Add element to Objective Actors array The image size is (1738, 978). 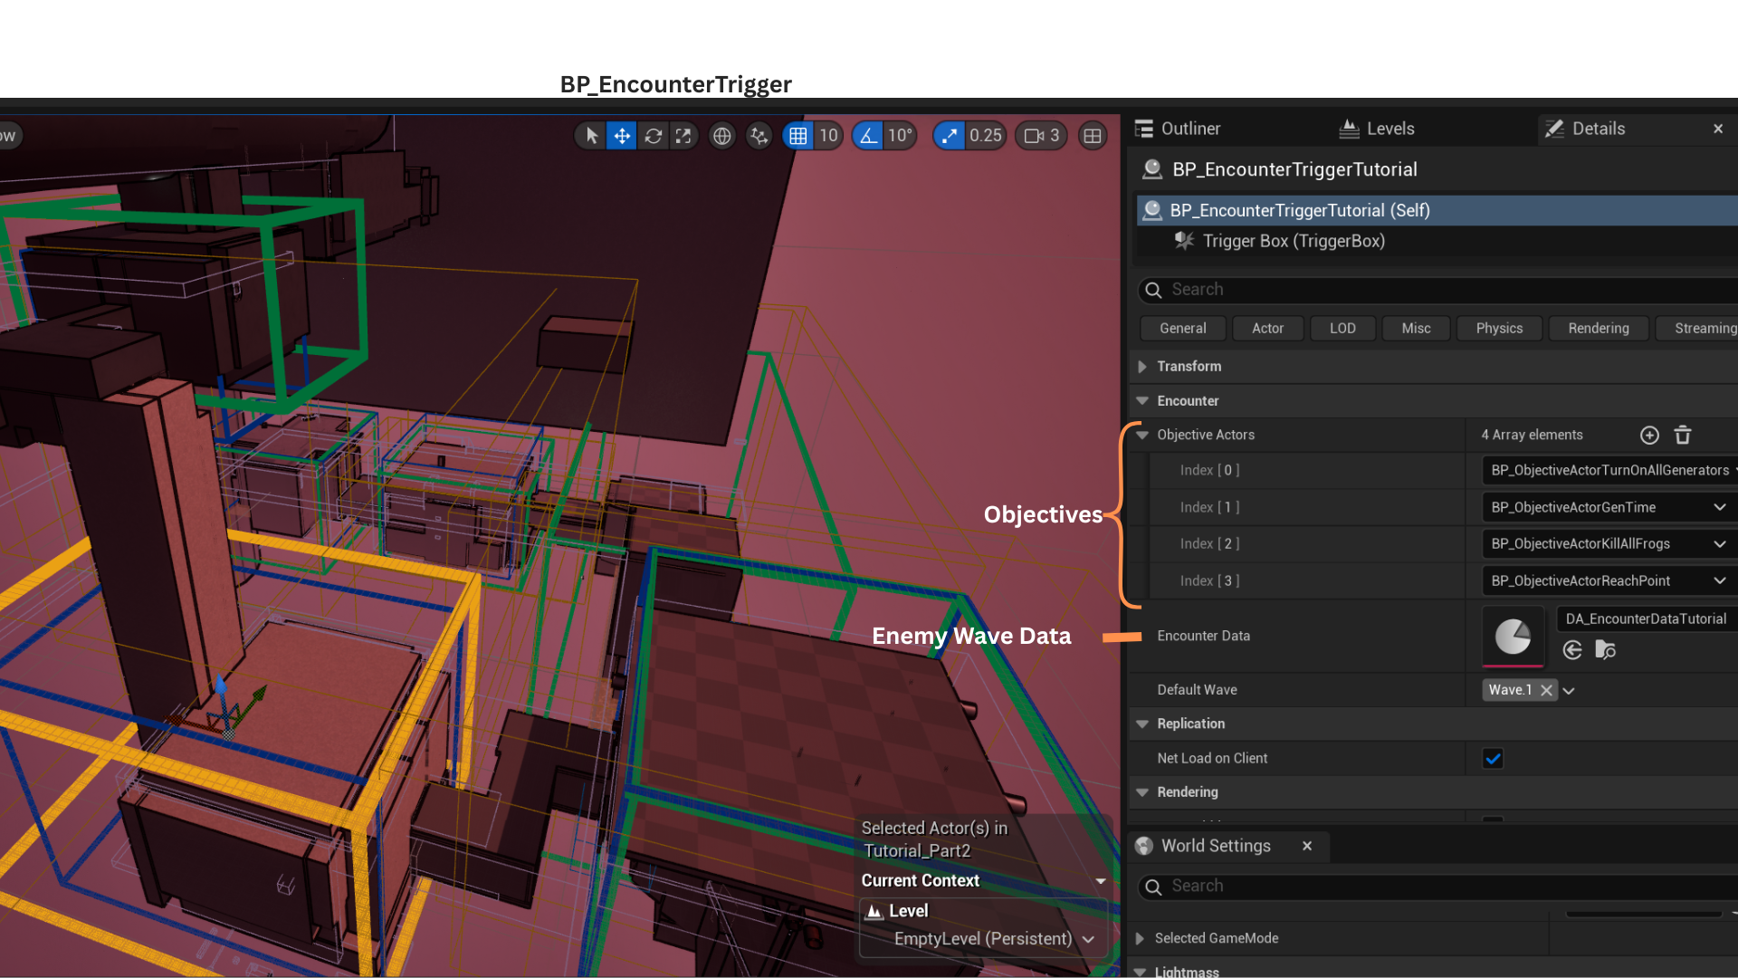click(x=1649, y=436)
